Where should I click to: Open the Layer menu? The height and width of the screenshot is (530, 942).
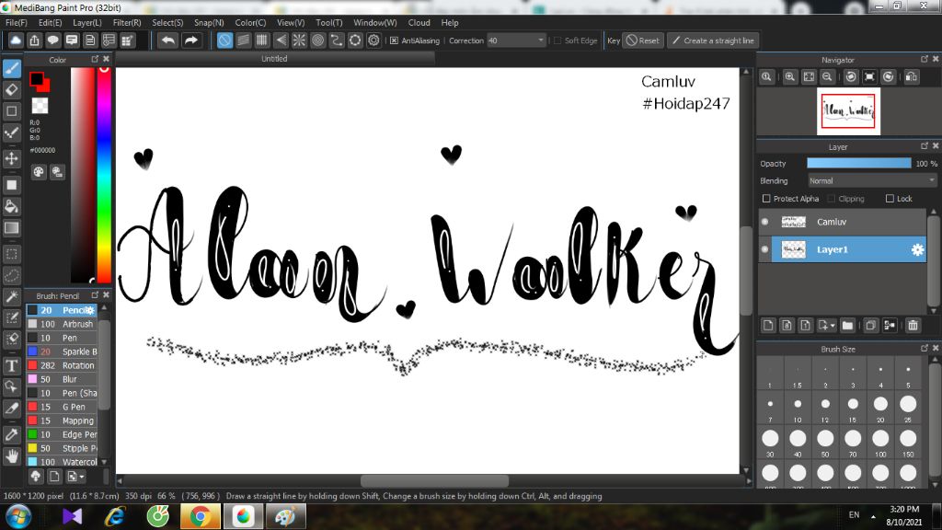[87, 22]
